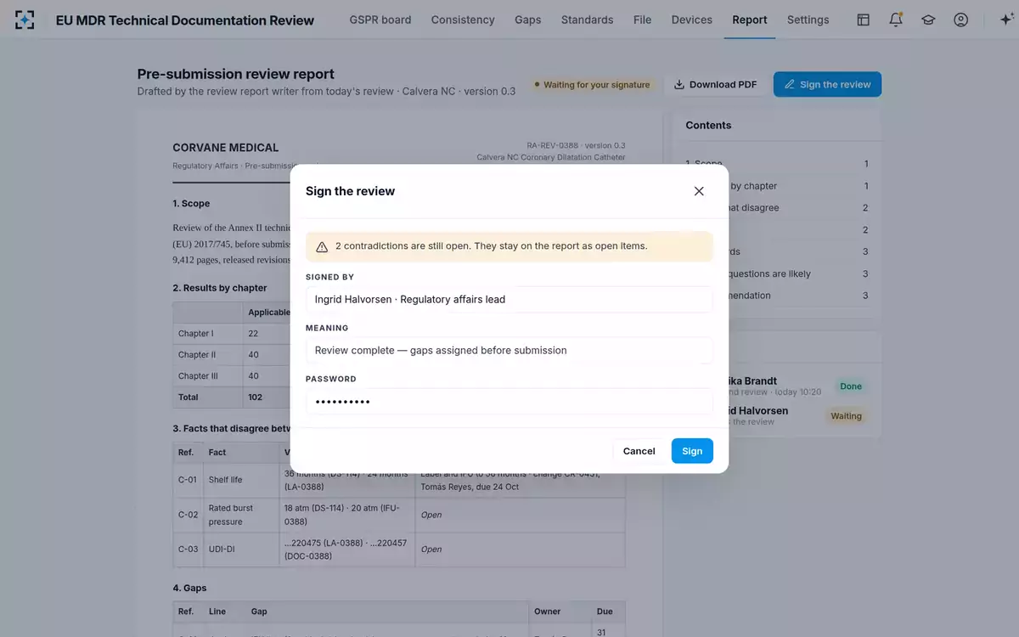
Task: Select the File tab
Action: point(642,20)
